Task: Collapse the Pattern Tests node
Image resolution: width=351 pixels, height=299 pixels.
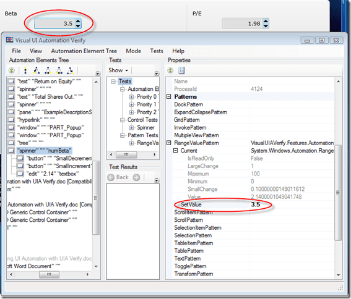Action: [x=122, y=136]
